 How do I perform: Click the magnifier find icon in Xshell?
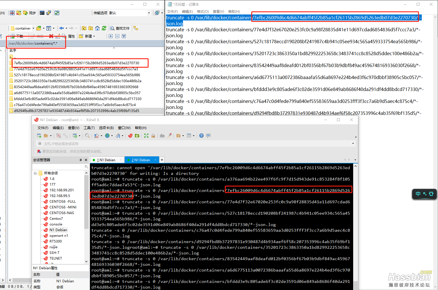coord(87,136)
